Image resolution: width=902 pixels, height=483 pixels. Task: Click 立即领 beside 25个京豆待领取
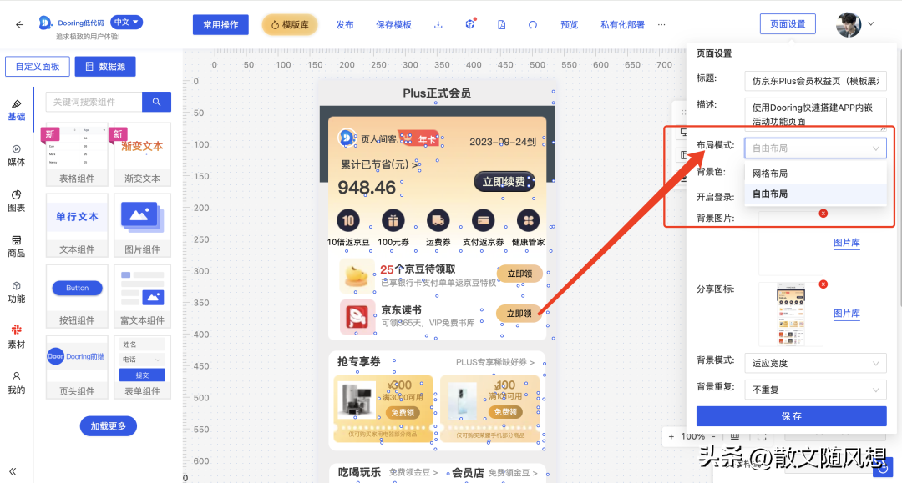519,274
